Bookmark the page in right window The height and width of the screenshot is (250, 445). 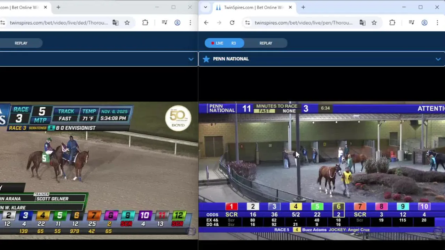(x=374, y=23)
